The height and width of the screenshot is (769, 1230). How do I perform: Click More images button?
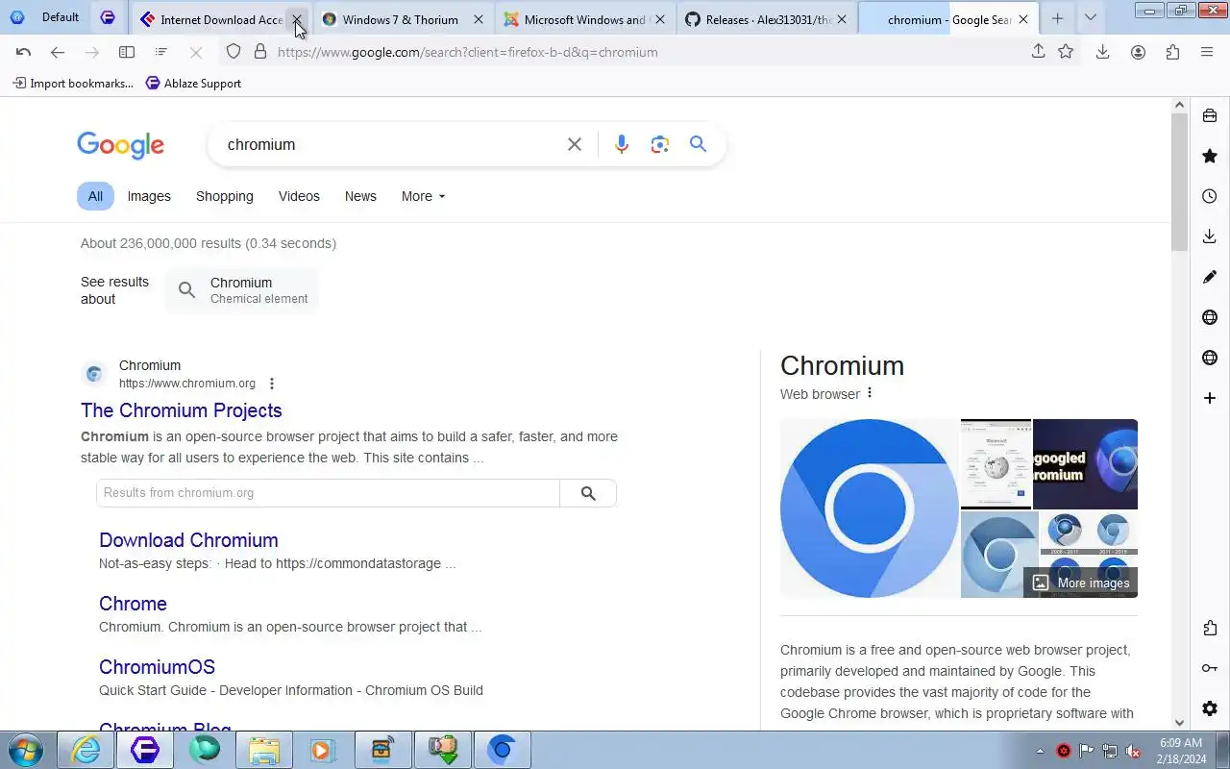(1081, 583)
